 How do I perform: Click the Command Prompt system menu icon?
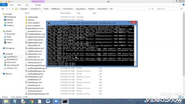[x=49, y=23]
